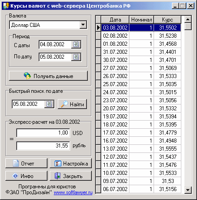
Task: Click the table scrollbar down arrow
Action: pyautogui.click(x=188, y=190)
